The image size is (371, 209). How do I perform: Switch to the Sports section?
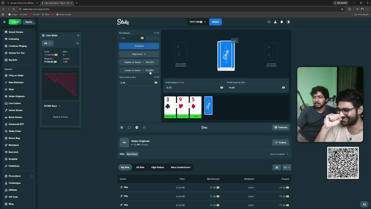29,22
